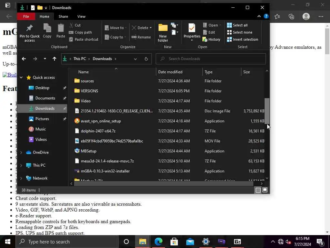The height and width of the screenshot is (248, 330).
Task: Click Select none in ribbon
Action: (x=239, y=32)
